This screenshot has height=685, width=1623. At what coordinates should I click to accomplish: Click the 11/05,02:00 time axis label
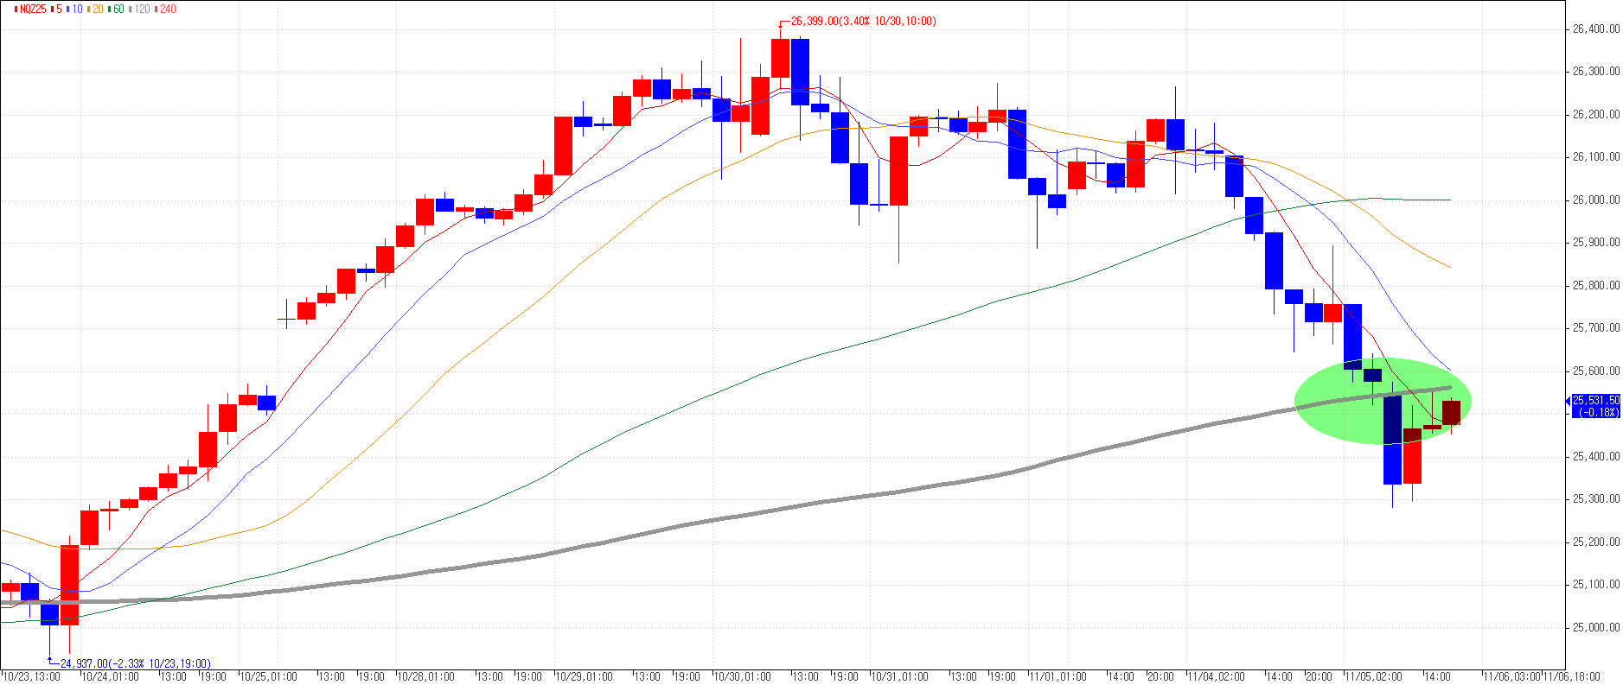pyautogui.click(x=1374, y=677)
